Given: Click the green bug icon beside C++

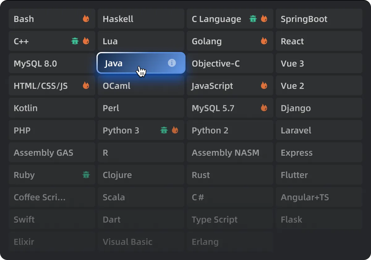Looking at the screenshot, I should point(75,41).
